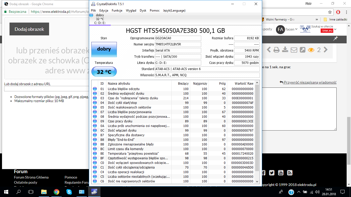Click the SMART attribute list scrollbar thumb
This screenshot has height=197, width=351.
click(x=257, y=128)
